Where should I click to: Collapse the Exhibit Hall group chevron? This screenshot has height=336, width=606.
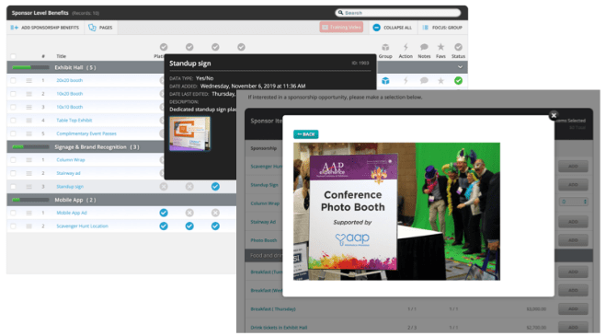[460, 67]
